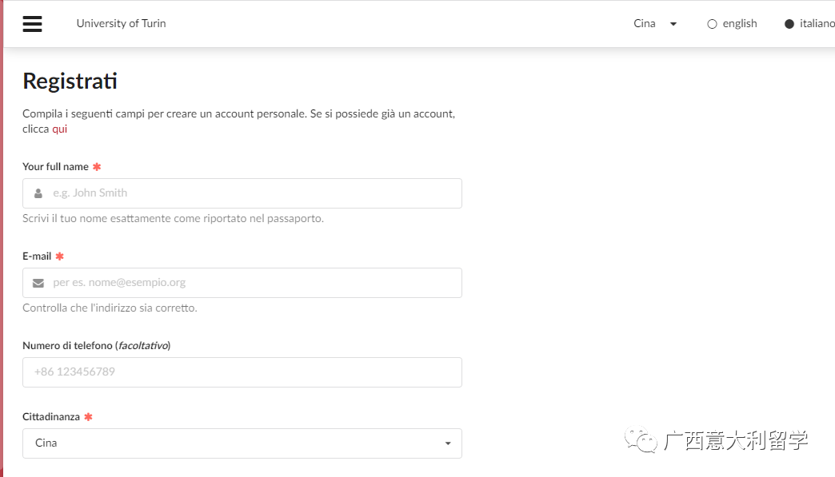Click the red asterisk beside E-mail label
This screenshot has width=835, height=477.
pos(59,256)
